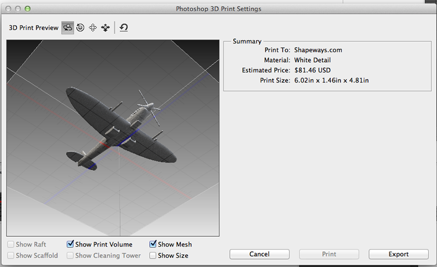Click the yellow minimize window button
Screen dimensions: 437x267
(18, 9)
